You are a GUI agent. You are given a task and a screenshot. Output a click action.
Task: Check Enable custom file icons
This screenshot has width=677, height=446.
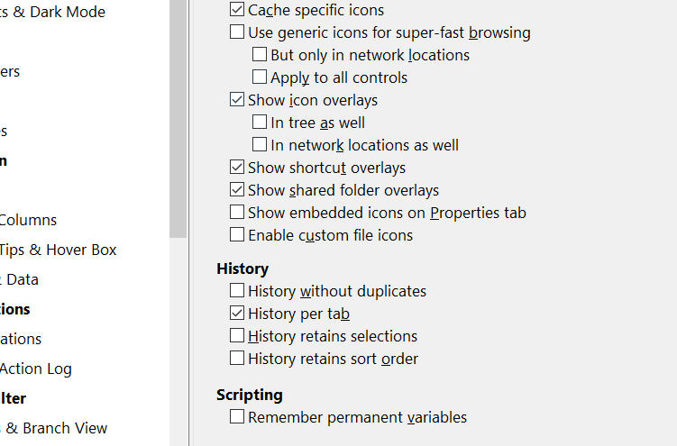click(237, 236)
